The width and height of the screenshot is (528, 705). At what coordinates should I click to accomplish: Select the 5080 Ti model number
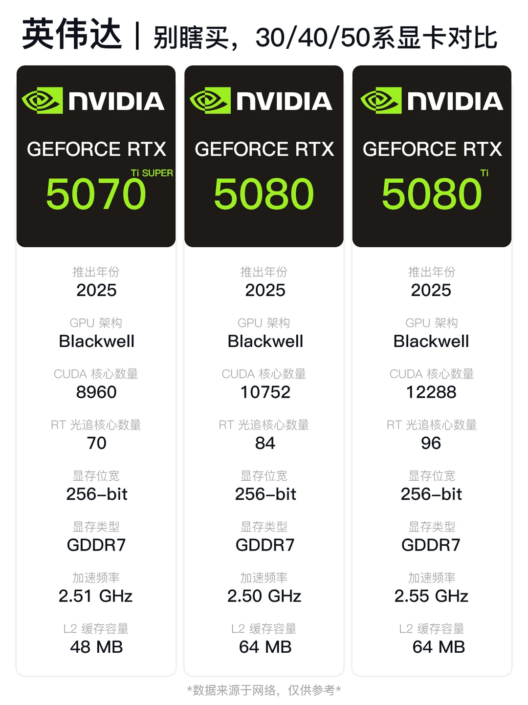pos(432,194)
